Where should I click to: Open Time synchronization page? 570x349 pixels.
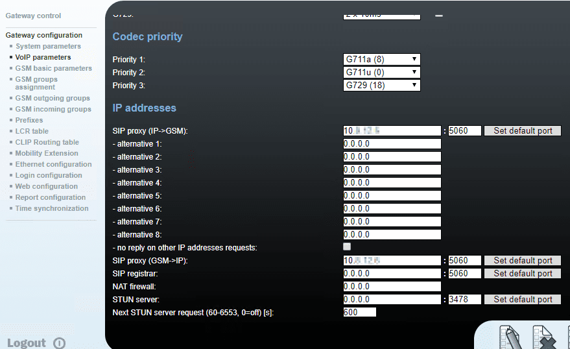[x=52, y=208]
